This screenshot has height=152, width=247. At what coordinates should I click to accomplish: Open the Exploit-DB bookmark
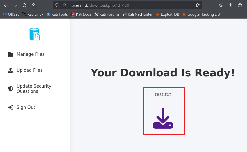[167, 14]
